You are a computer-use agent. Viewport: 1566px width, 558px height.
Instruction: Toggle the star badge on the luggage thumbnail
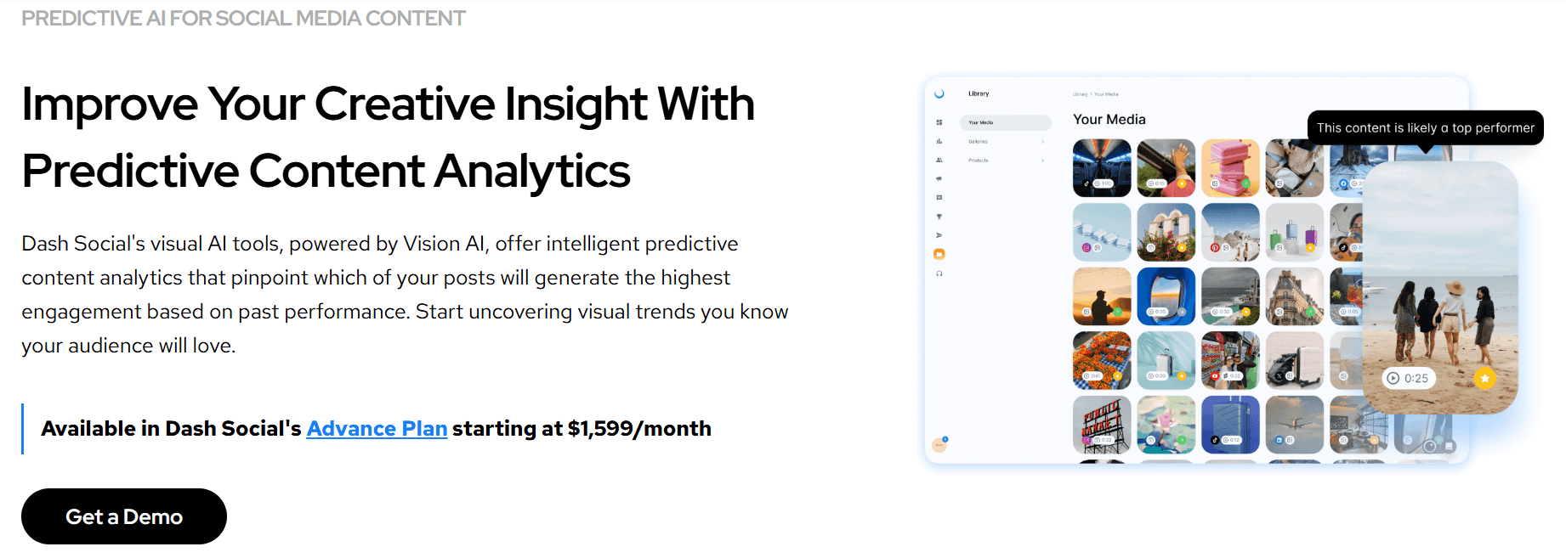tap(1311, 246)
